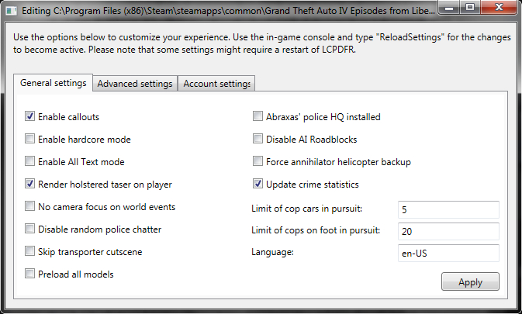522x314 pixels.
Task: Switch to Advanced settings tab
Action: coord(135,84)
